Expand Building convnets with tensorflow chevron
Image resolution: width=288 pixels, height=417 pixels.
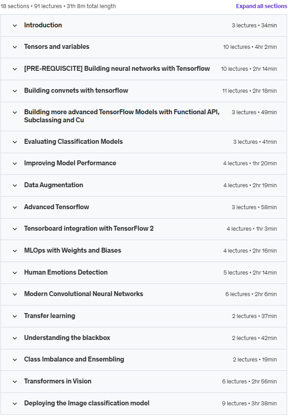15,91
